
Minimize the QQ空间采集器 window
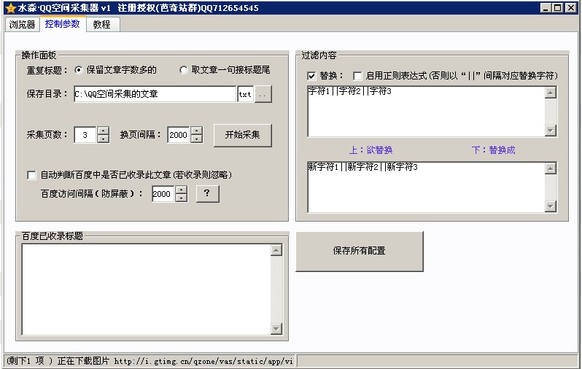[x=546, y=8]
